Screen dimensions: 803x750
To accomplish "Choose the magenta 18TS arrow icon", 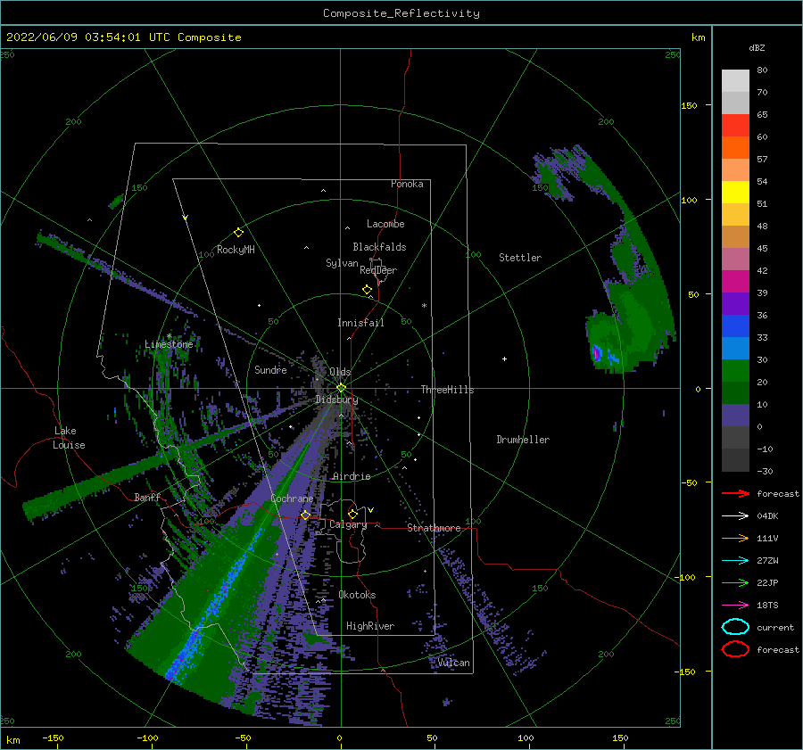I will coord(735,606).
